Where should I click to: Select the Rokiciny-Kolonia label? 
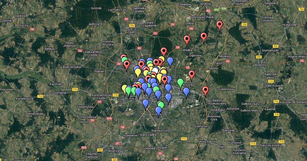coord(271,145)
